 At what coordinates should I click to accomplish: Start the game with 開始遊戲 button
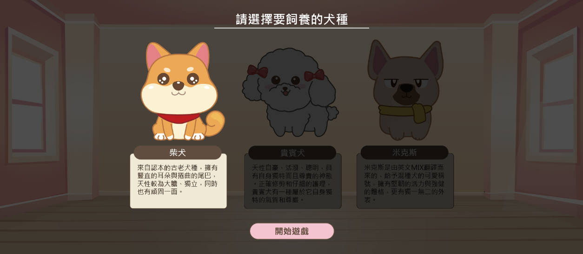292,231
